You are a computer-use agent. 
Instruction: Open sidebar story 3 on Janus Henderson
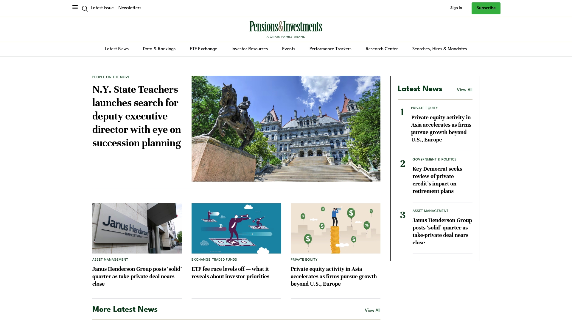click(442, 232)
